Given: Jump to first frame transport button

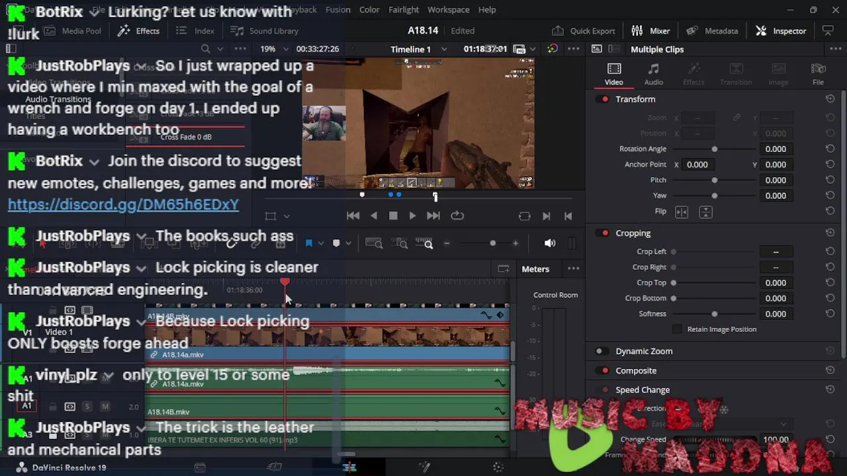Looking at the screenshot, I should [x=353, y=216].
